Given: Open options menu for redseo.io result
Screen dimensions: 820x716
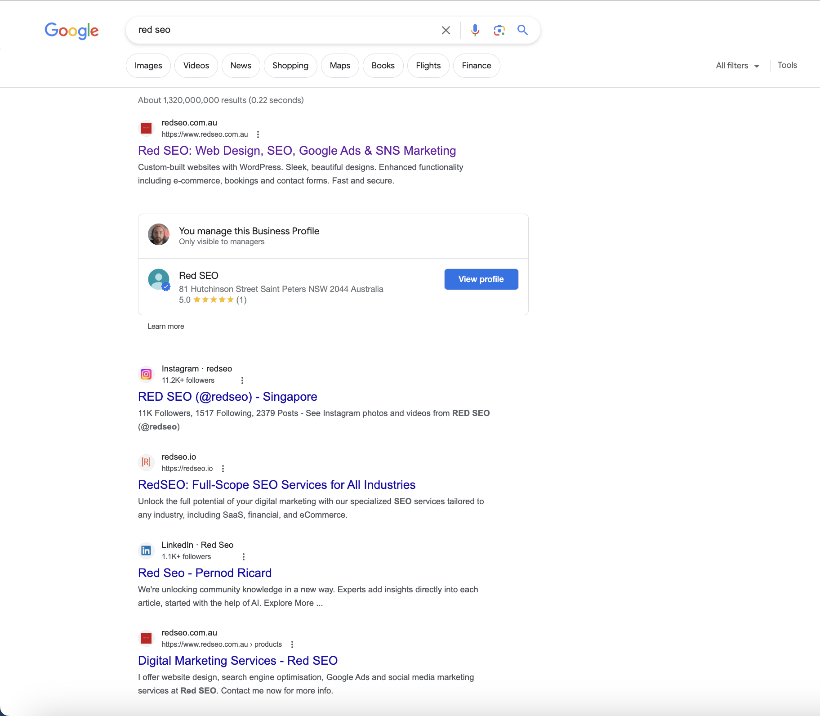Looking at the screenshot, I should tap(223, 469).
